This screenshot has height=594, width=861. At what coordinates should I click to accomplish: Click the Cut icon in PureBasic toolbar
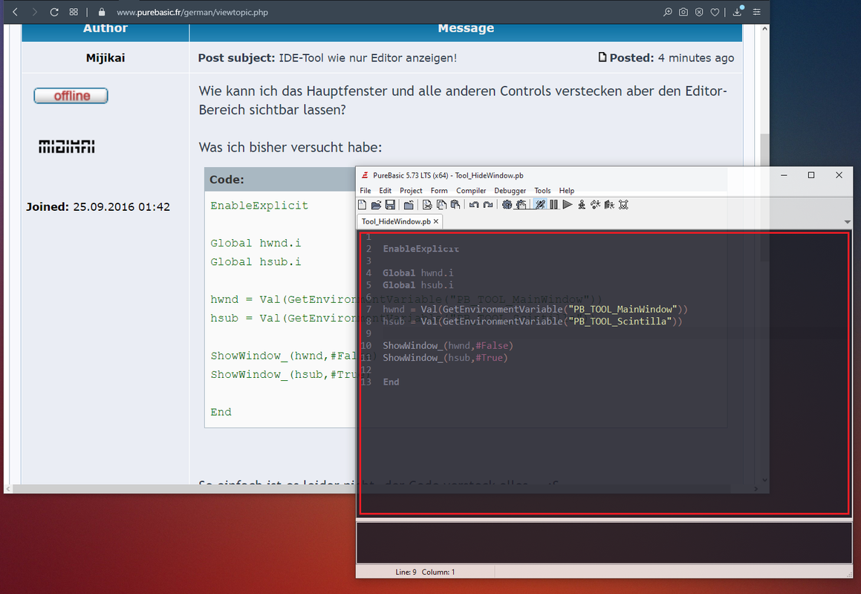click(427, 205)
